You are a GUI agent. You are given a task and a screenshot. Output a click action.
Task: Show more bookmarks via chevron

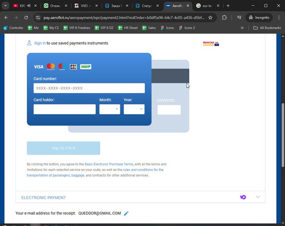coord(242,28)
